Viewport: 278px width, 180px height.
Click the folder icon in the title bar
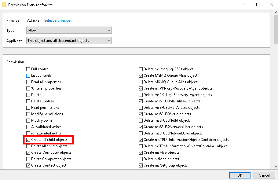(4, 5)
